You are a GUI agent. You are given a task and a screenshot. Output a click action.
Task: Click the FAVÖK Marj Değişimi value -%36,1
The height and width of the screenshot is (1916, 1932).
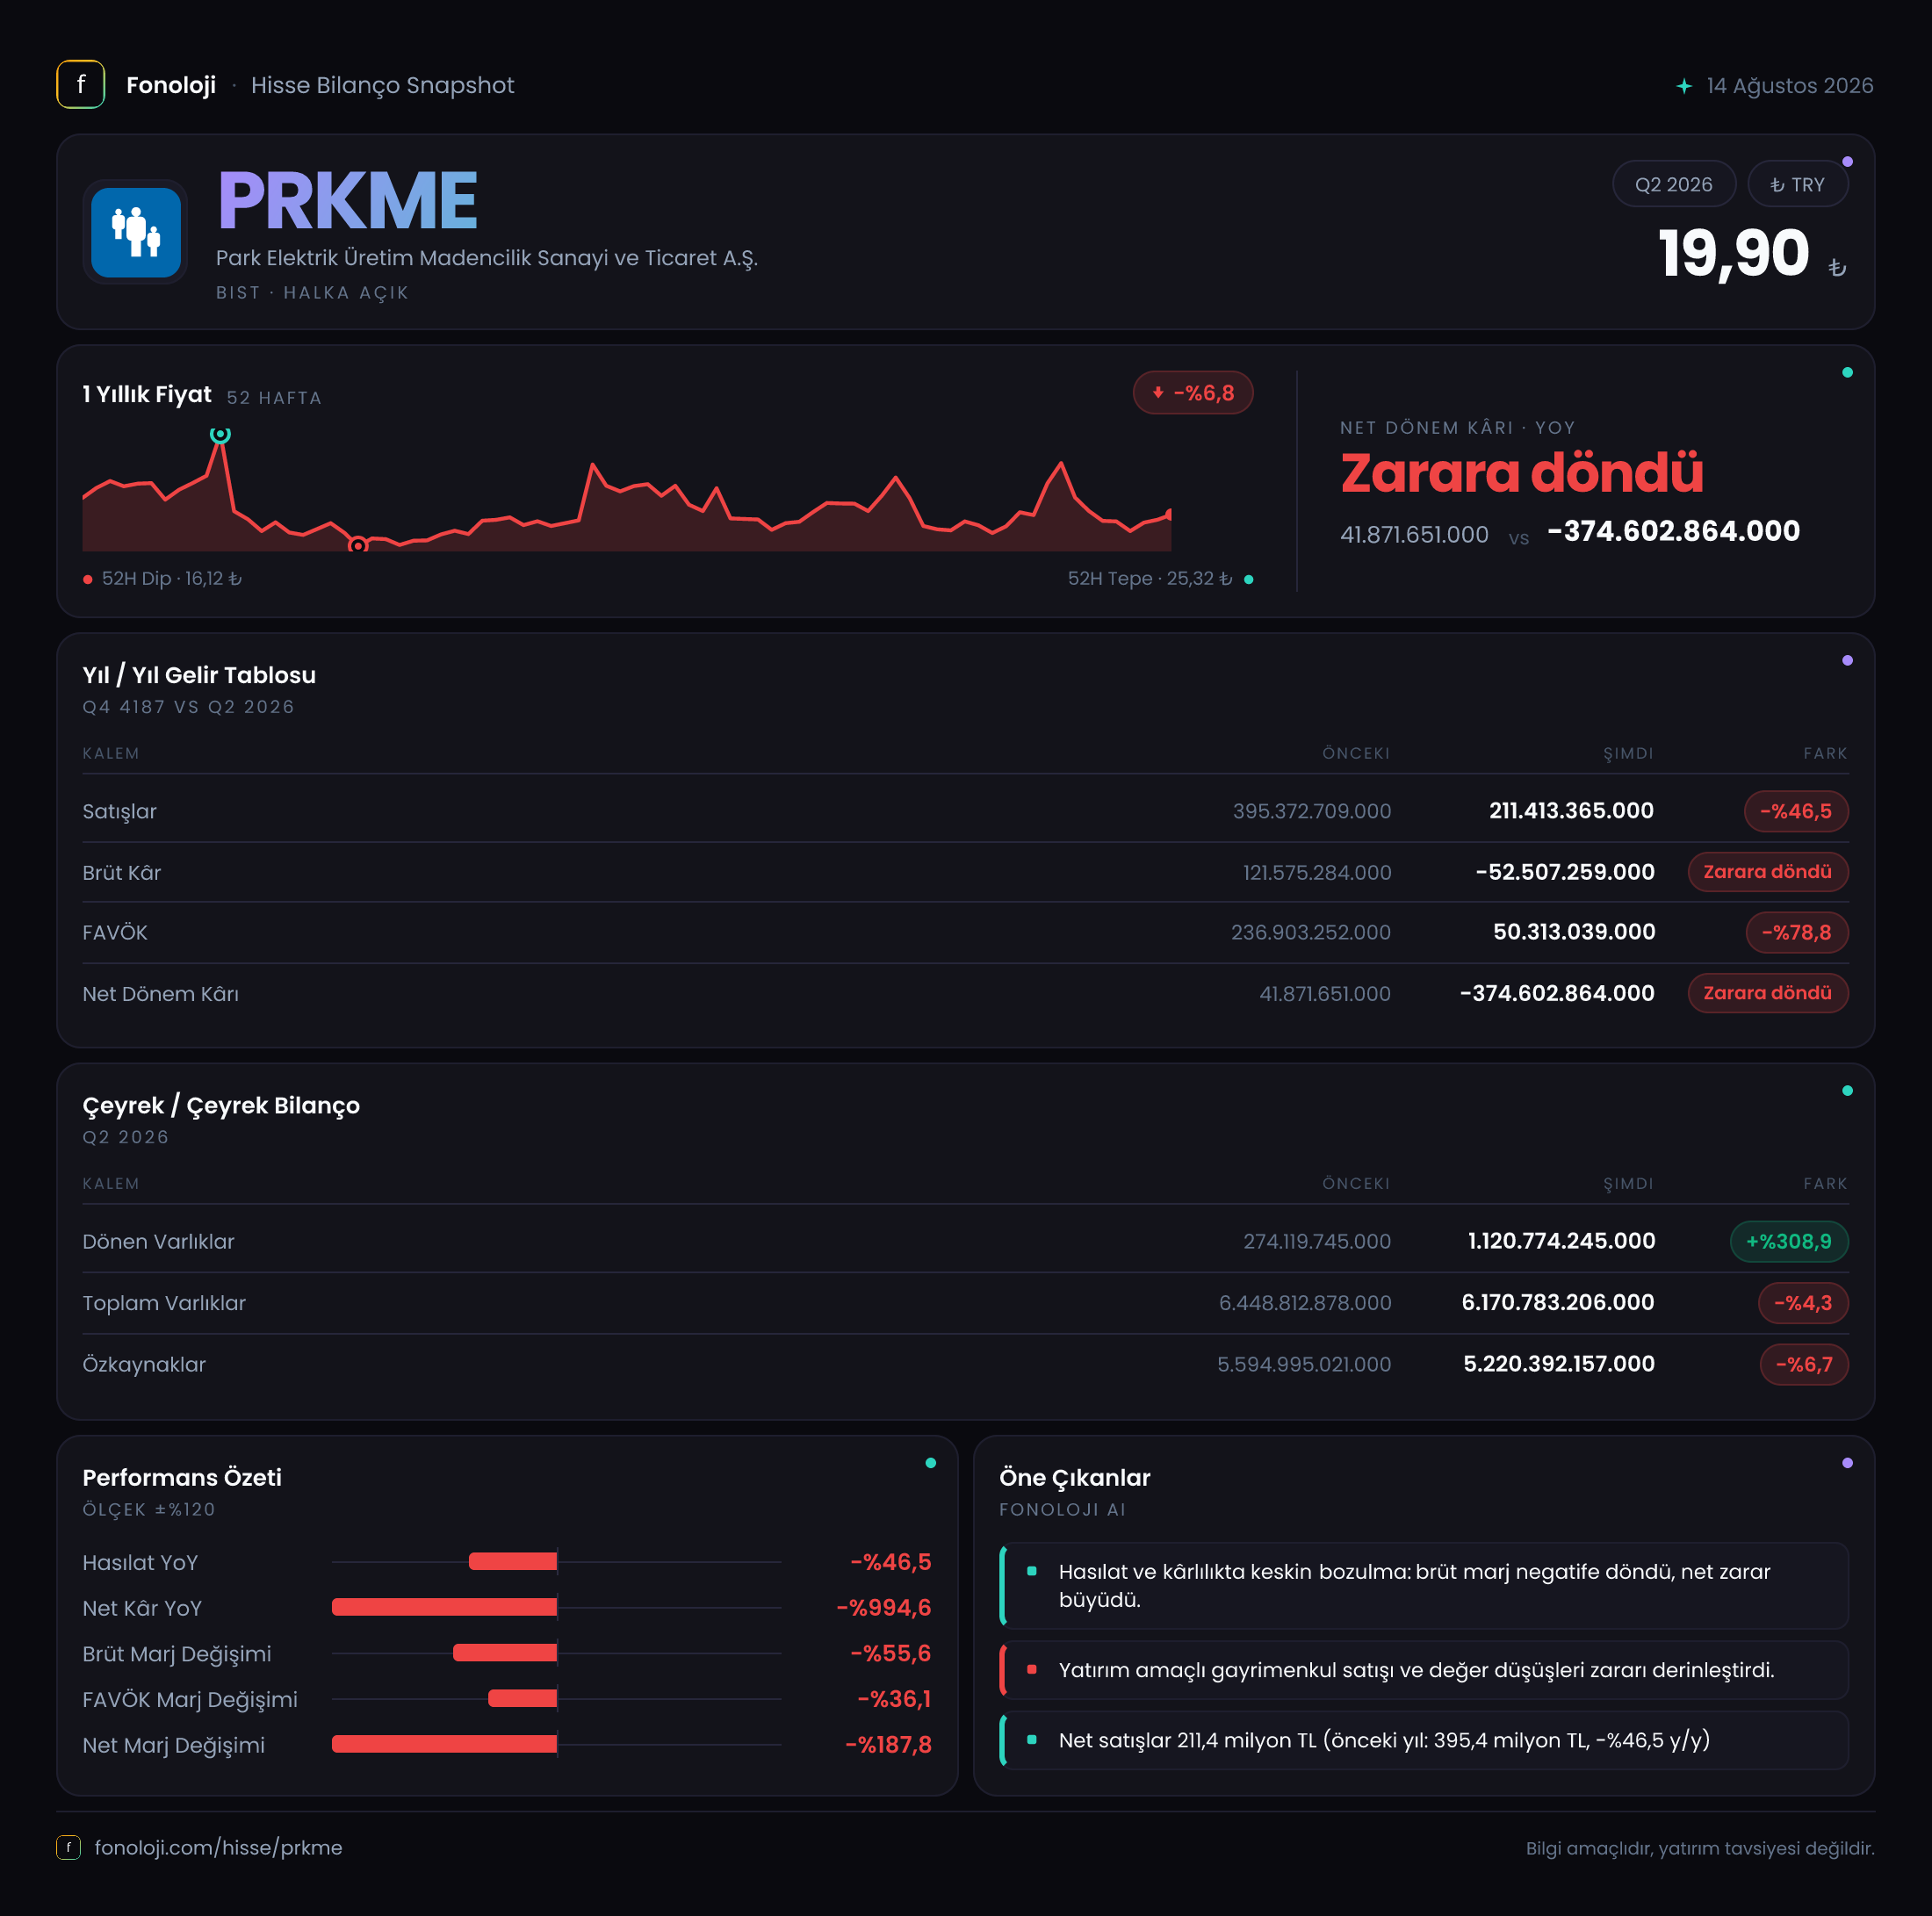(x=894, y=1698)
